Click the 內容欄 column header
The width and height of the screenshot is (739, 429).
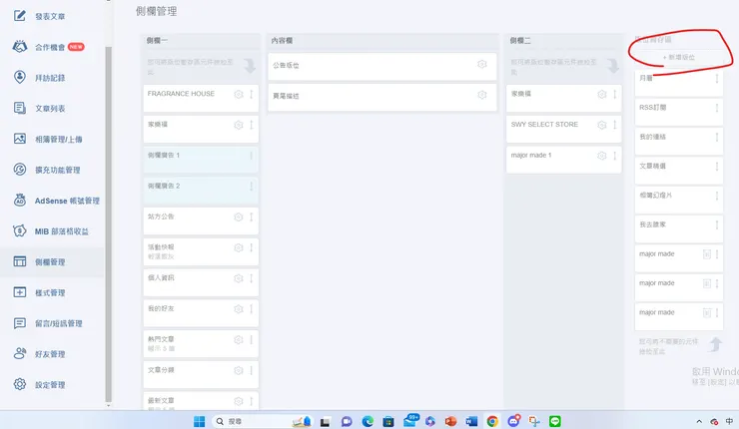(282, 41)
